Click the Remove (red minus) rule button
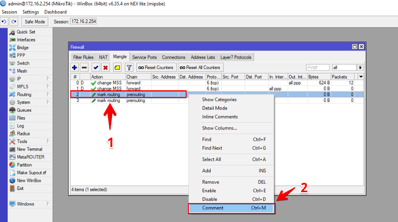This screenshot has width=398, height=222. tap(84, 68)
